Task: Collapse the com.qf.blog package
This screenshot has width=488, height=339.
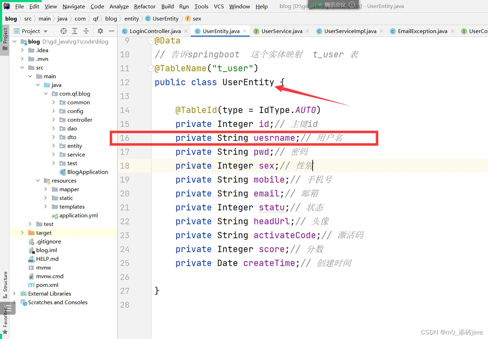Action: click(46, 93)
